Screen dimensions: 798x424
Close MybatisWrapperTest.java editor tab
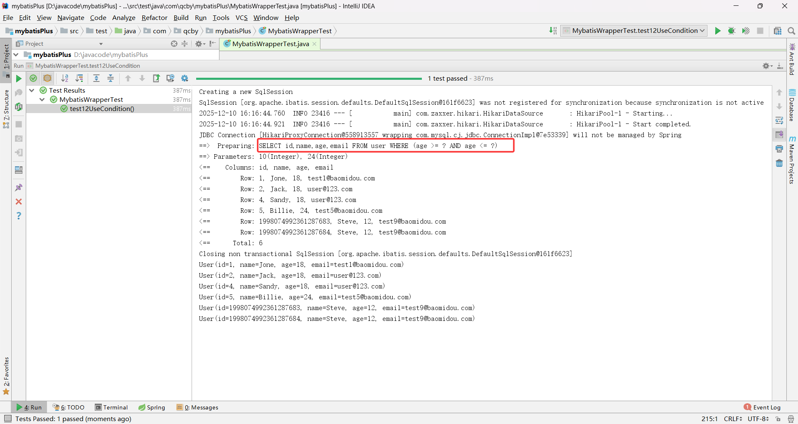pos(315,44)
